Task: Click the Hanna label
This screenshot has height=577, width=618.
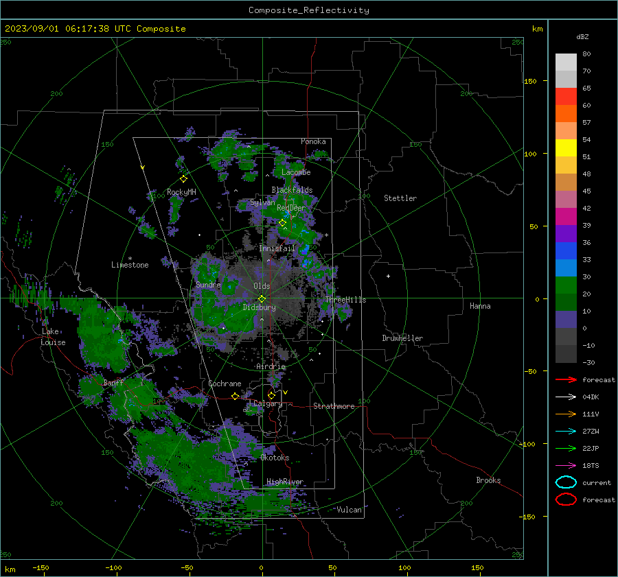Action: pyautogui.click(x=480, y=305)
